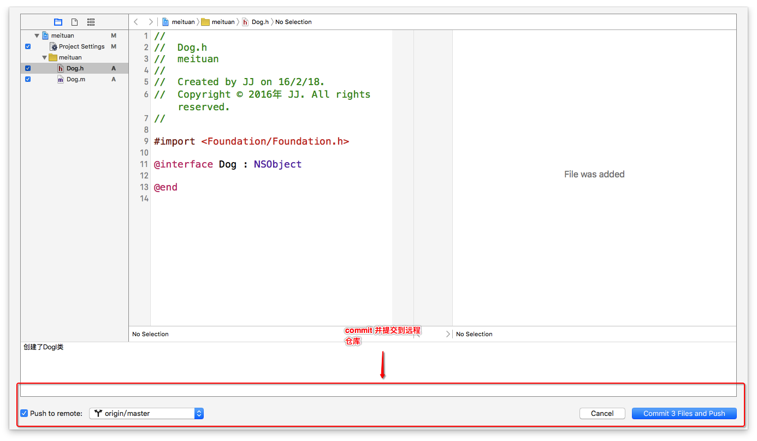Select Dog.h in file navigator
This screenshot has width=757, height=441.
point(75,68)
